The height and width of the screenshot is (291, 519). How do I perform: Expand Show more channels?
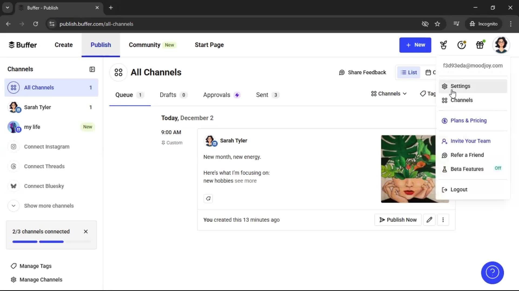coord(49,206)
